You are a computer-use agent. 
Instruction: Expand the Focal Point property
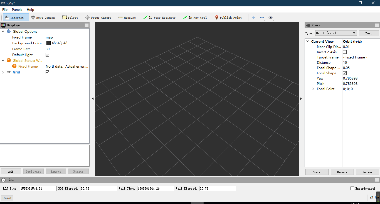click(x=313, y=89)
